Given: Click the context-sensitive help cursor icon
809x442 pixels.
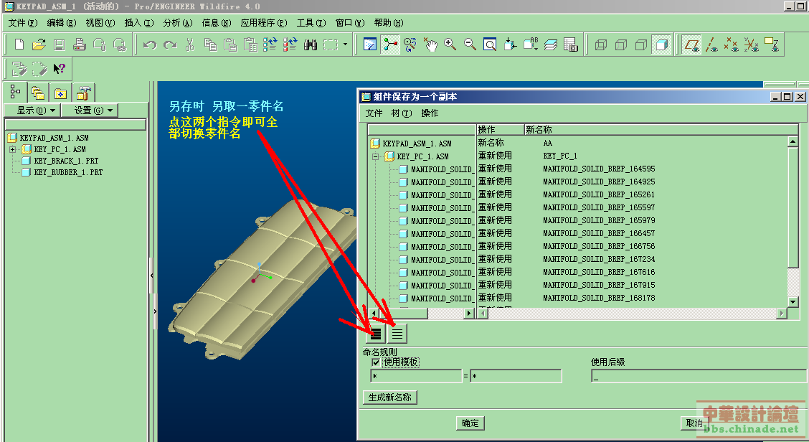Looking at the screenshot, I should [x=60, y=69].
